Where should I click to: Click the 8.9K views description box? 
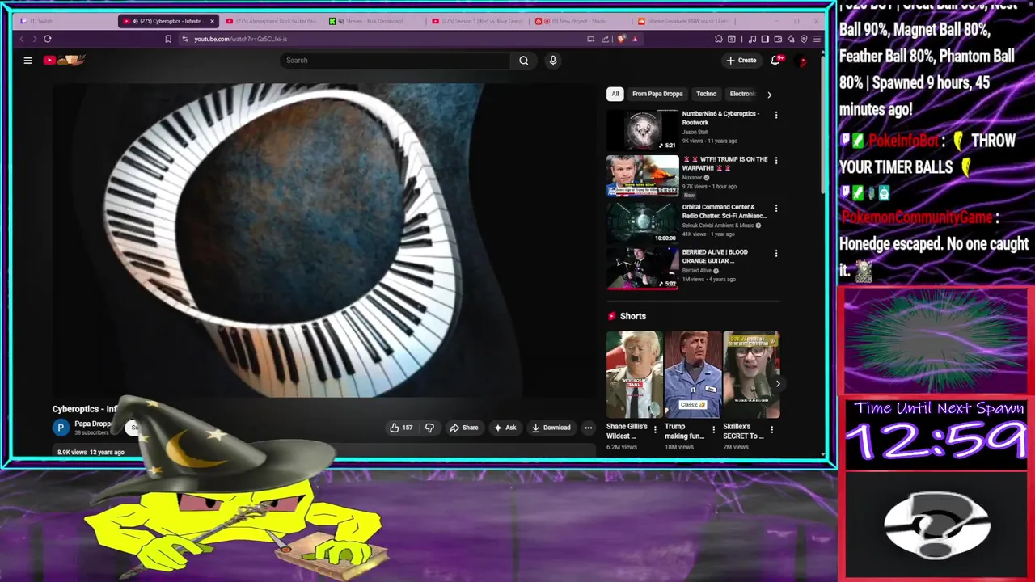click(323, 452)
